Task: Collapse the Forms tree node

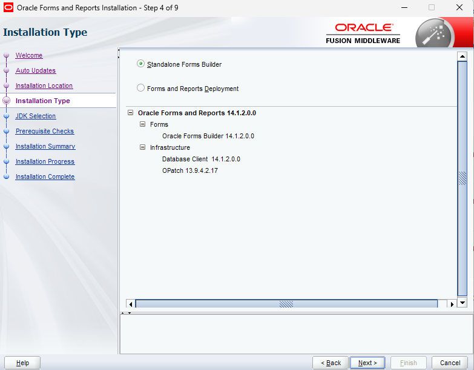Action: 143,124
